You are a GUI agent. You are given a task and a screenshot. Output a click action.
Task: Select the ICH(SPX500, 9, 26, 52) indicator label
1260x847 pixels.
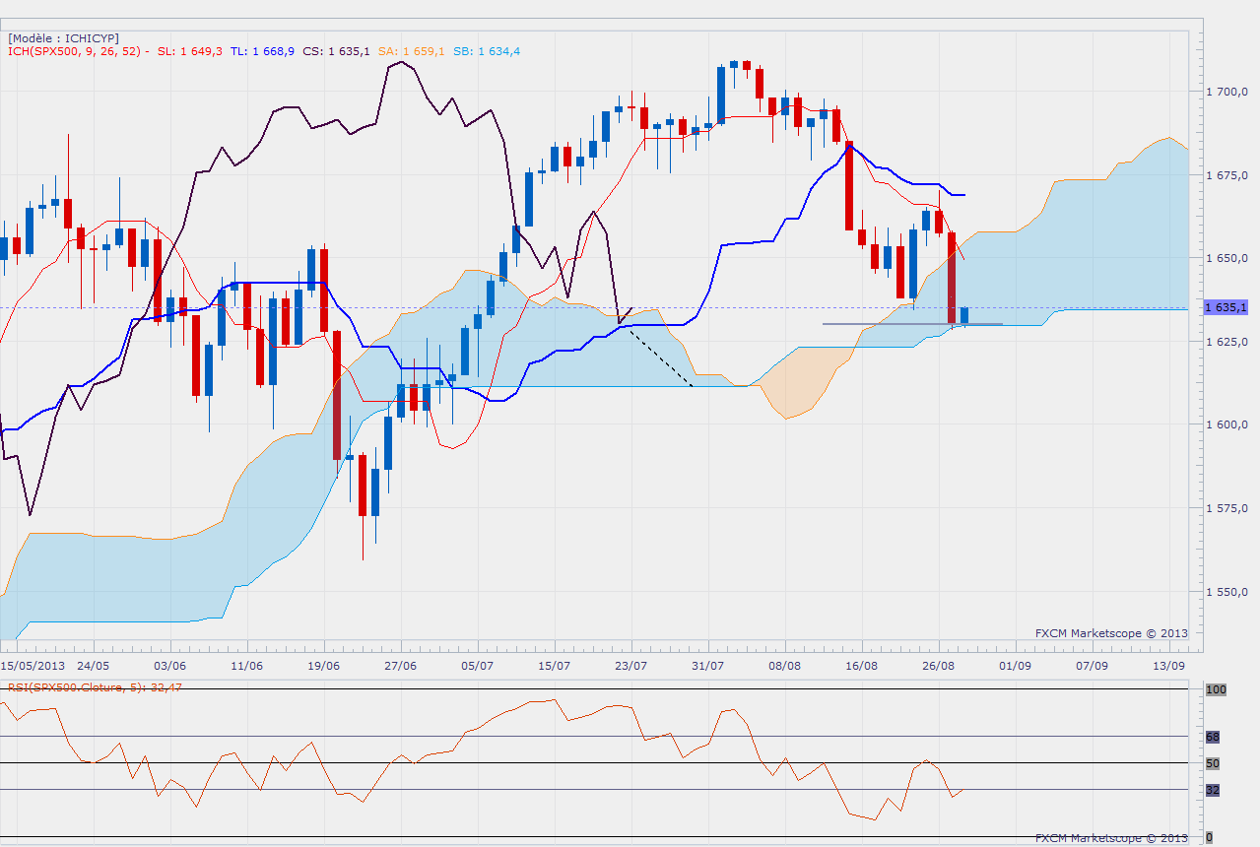pyautogui.click(x=79, y=51)
